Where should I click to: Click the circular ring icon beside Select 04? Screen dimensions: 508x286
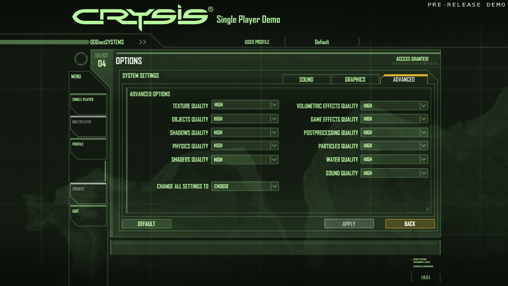click(81, 59)
